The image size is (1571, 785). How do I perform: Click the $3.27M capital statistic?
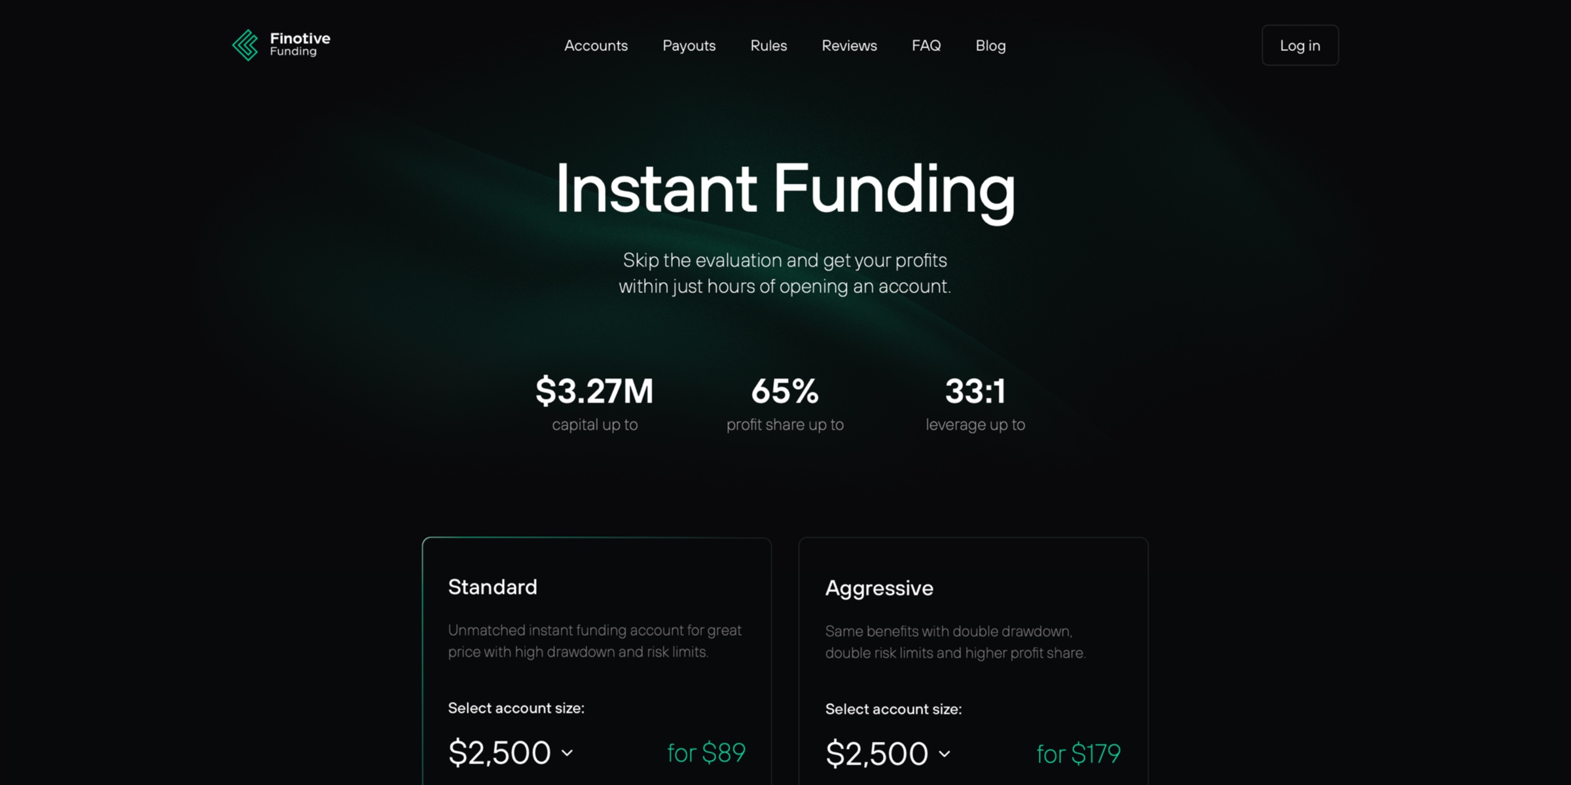point(594,391)
